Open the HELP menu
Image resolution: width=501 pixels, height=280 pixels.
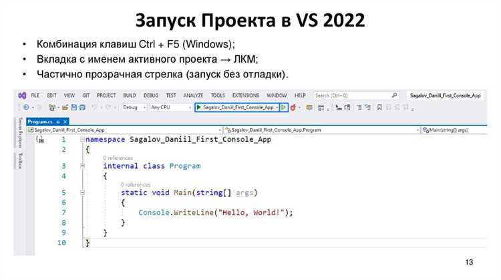coord(300,95)
